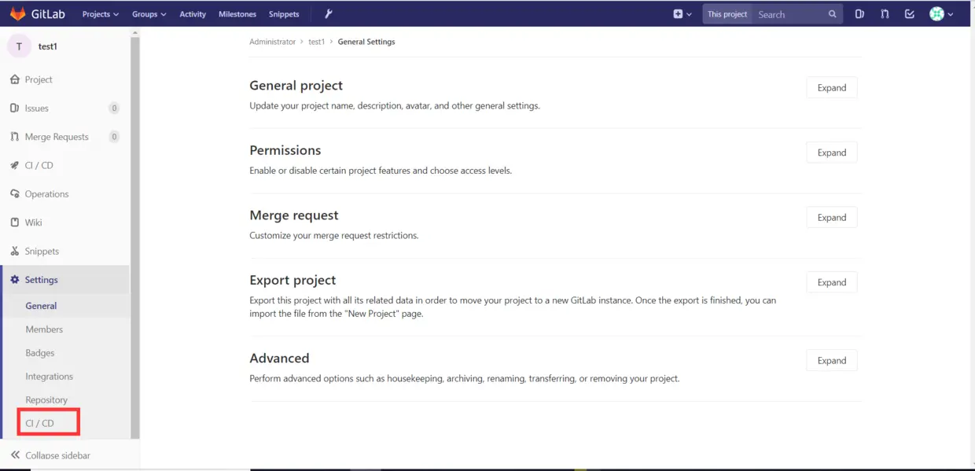Select Integrations under Settings
975x471 pixels.
[x=49, y=377]
